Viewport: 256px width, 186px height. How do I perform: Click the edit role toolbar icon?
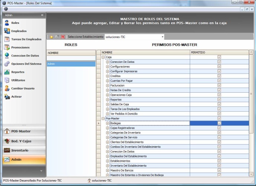coord(57,37)
